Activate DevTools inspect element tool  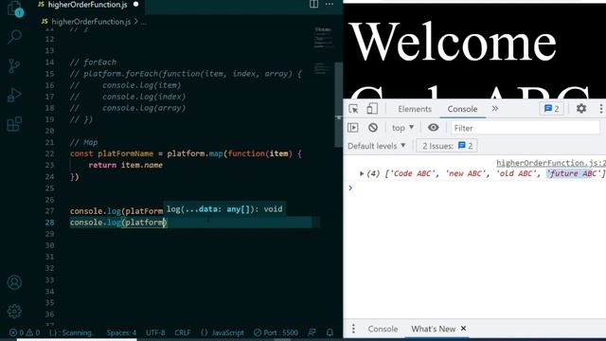pos(353,109)
